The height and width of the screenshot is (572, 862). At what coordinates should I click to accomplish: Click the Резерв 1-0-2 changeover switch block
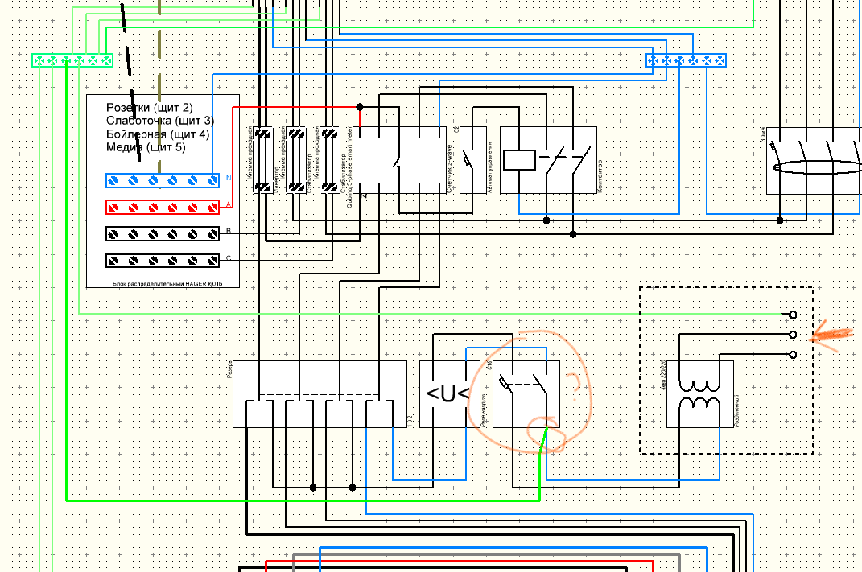point(320,394)
